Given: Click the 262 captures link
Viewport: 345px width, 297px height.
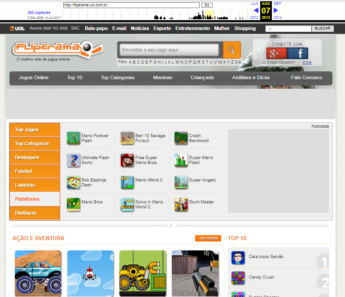Looking at the screenshot, I should 39,13.
